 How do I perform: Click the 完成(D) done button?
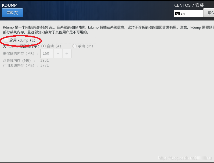[12, 13]
